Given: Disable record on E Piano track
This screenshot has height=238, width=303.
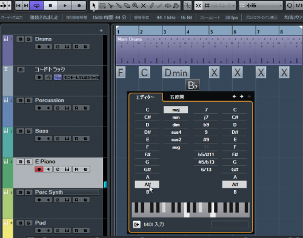Looking at the screenshot, I should (39, 169).
